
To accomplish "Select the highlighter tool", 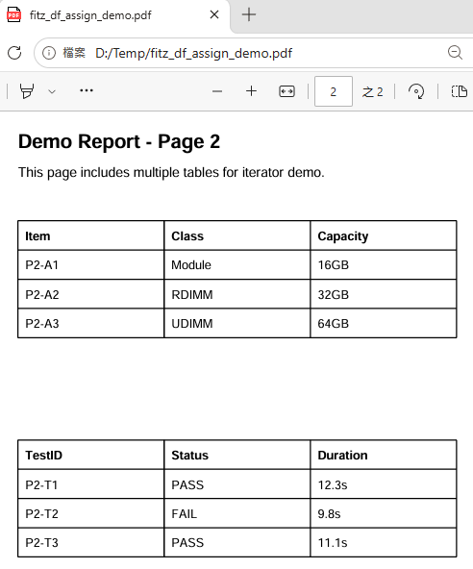I will click(x=27, y=91).
